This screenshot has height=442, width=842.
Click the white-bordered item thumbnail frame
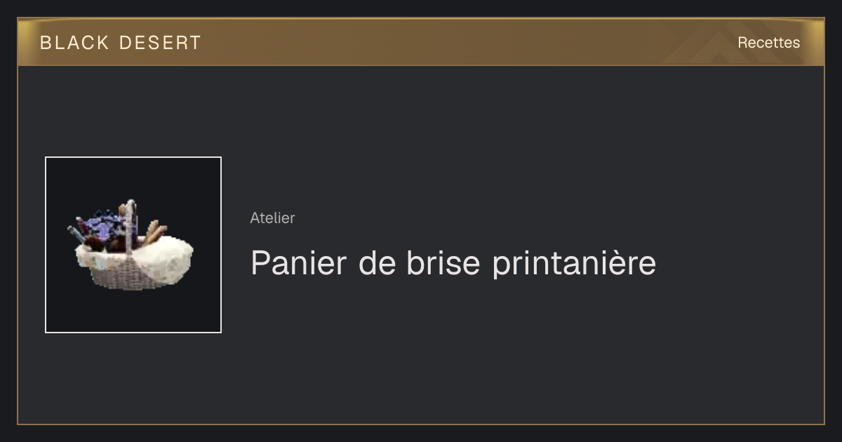pos(133,245)
